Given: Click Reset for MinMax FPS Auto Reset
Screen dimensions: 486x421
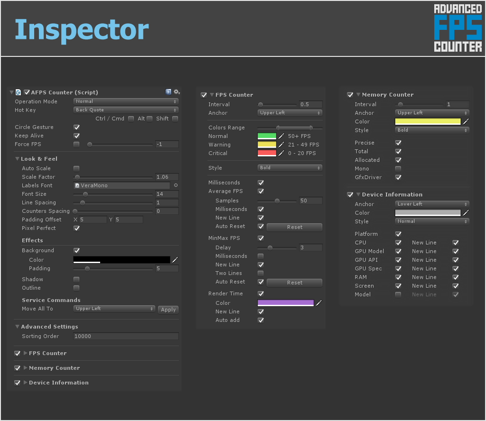Looking at the screenshot, I should [294, 283].
